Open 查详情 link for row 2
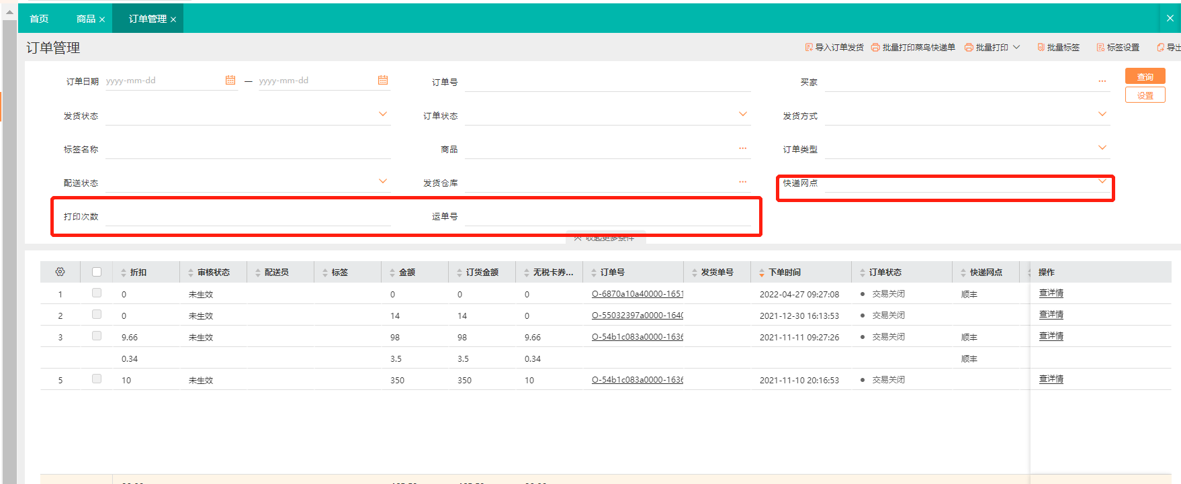Screen dimensions: 1181x484 click(x=1051, y=314)
